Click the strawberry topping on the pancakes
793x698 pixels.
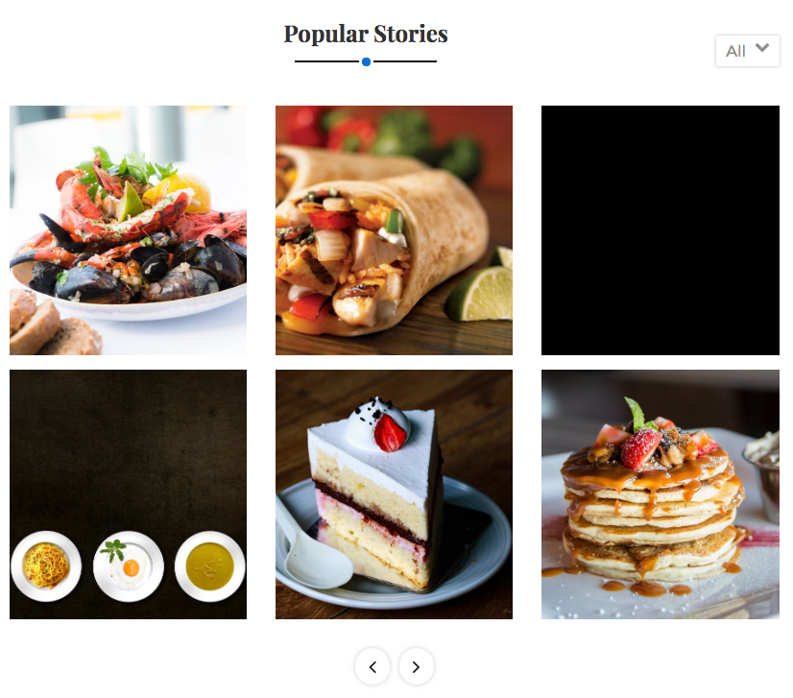tap(640, 447)
